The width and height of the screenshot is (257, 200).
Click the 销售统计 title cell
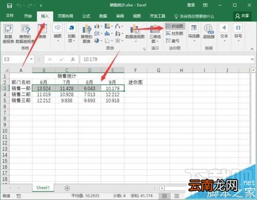67,76
